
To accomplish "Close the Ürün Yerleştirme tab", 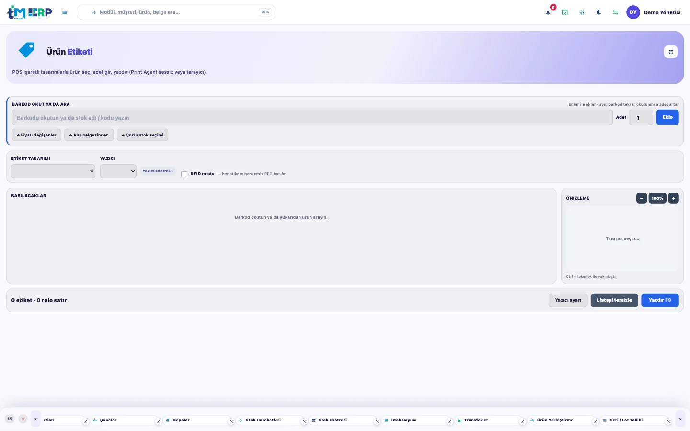I will pyautogui.click(x=596, y=422).
